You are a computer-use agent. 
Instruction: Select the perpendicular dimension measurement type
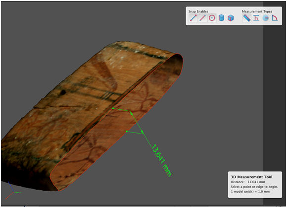(x=256, y=18)
